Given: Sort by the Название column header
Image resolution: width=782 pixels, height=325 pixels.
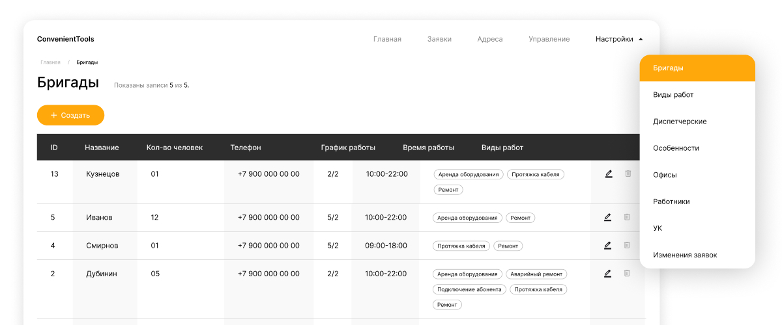Looking at the screenshot, I should point(102,148).
